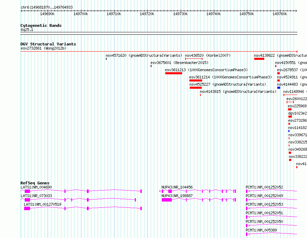Open nsv4139822 variant label
This screenshot has width=307, height=238.
tap(280, 55)
